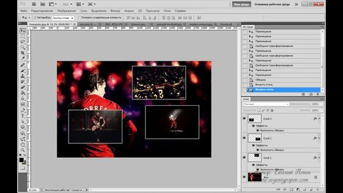Launch Bridge from the top bar

34,4
